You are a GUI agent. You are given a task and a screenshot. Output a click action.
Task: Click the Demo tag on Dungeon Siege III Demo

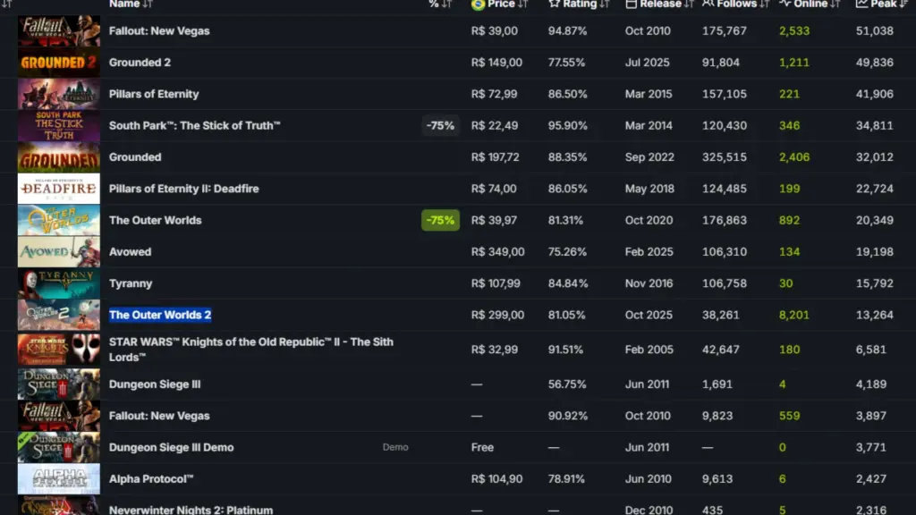click(395, 447)
